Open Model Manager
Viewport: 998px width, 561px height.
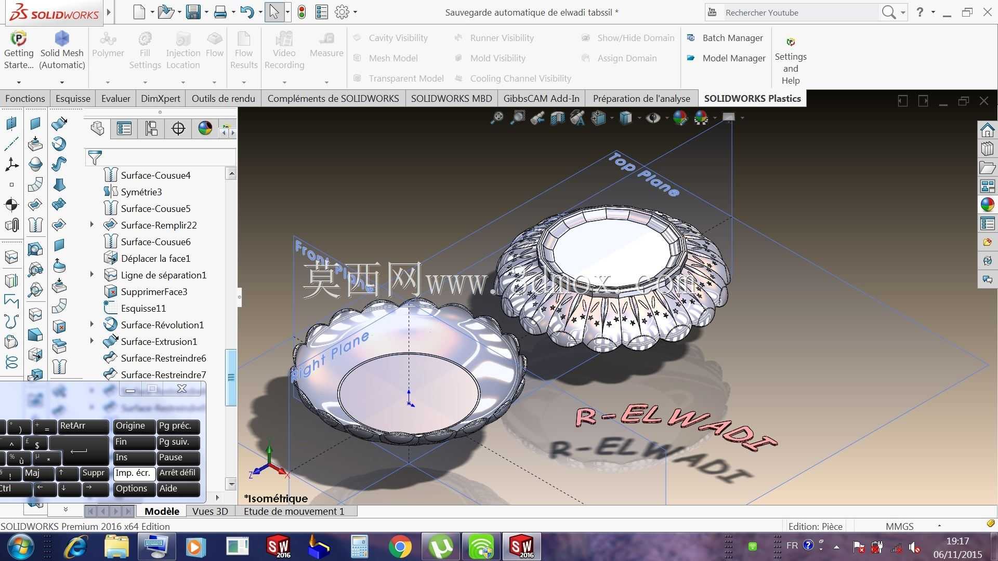click(x=726, y=58)
